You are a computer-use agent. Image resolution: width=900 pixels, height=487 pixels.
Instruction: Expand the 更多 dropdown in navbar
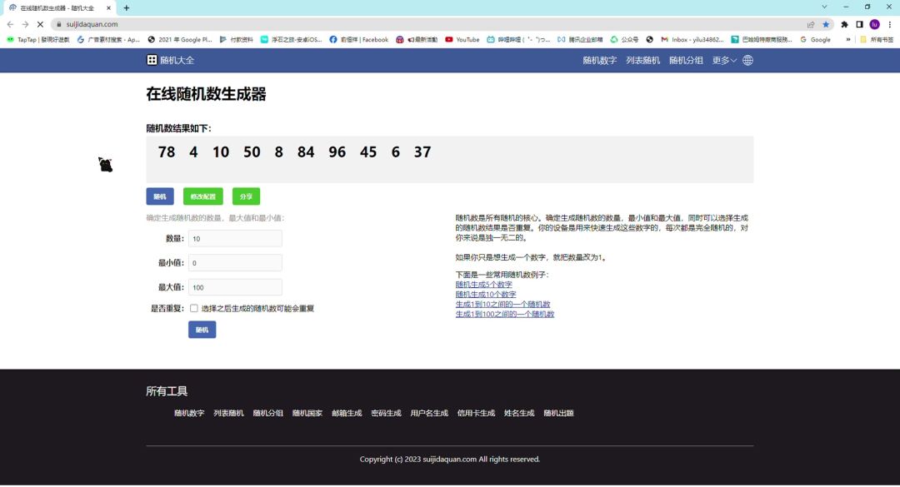pyautogui.click(x=723, y=60)
